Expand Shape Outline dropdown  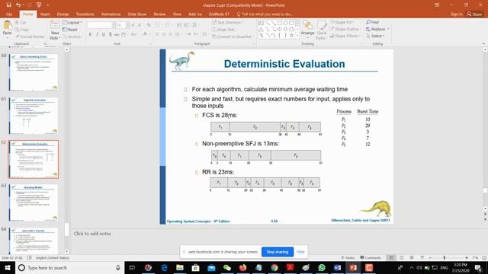pyautogui.click(x=345, y=29)
